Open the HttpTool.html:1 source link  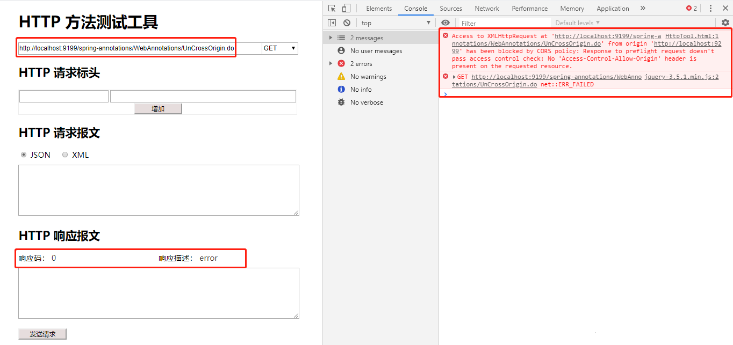pyautogui.click(x=692, y=36)
